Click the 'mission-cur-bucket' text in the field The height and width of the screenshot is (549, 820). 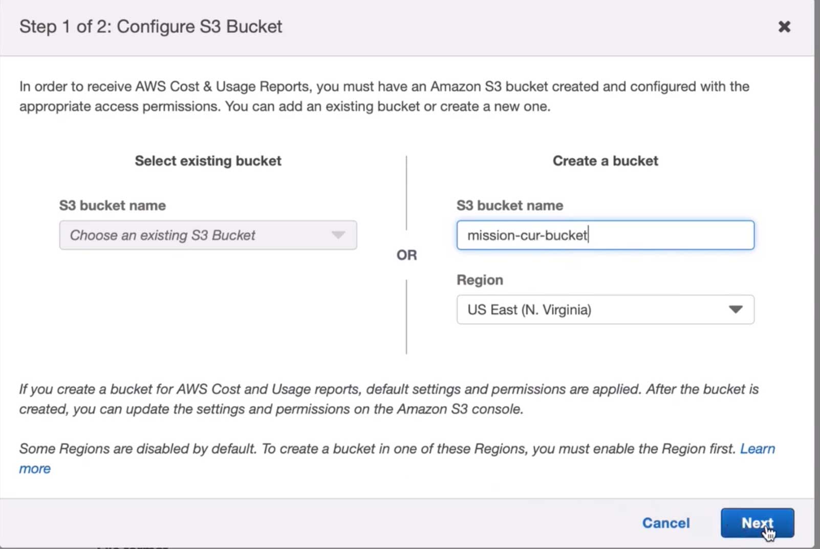[527, 235]
